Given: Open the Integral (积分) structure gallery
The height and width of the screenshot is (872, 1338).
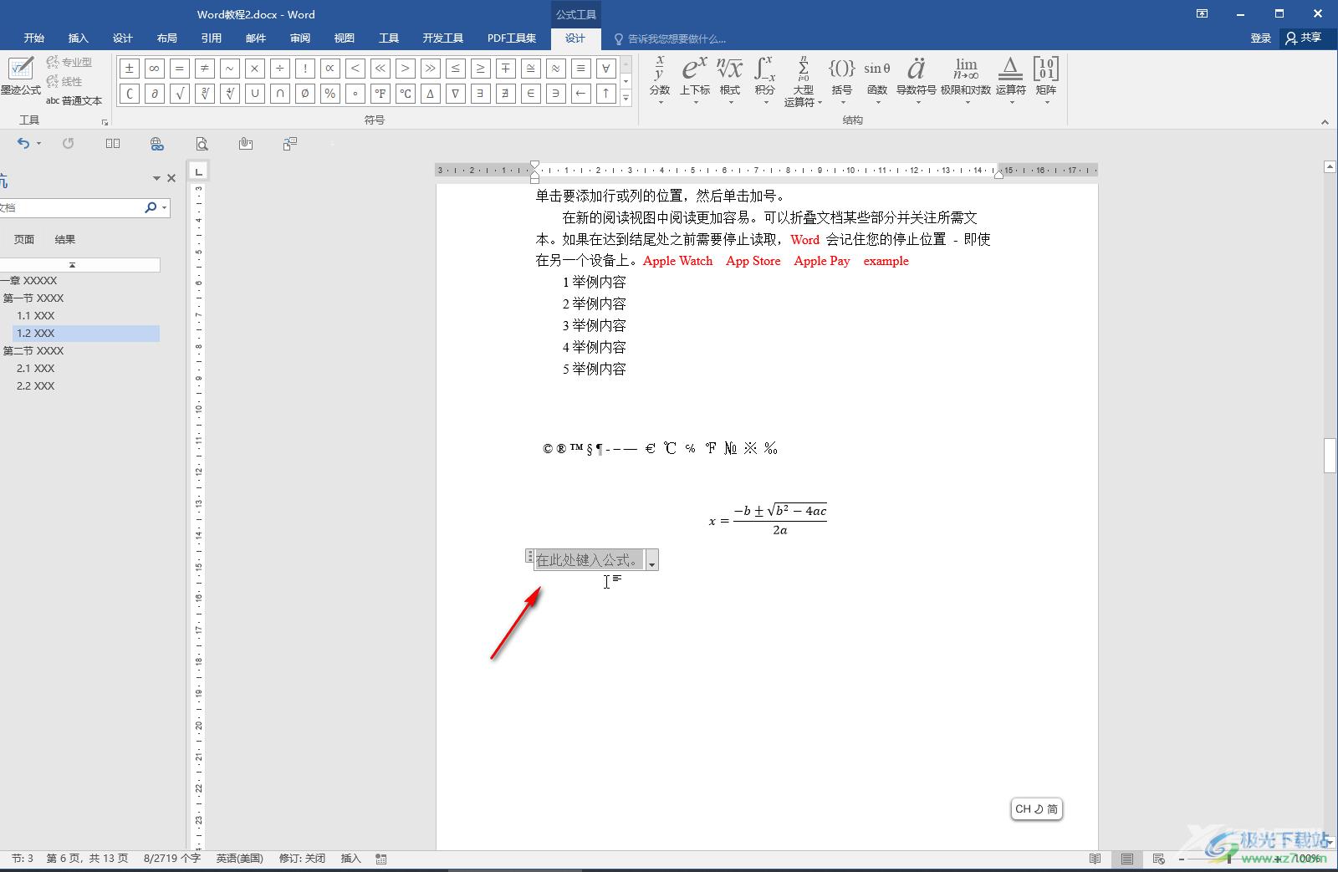Looking at the screenshot, I should 765,80.
